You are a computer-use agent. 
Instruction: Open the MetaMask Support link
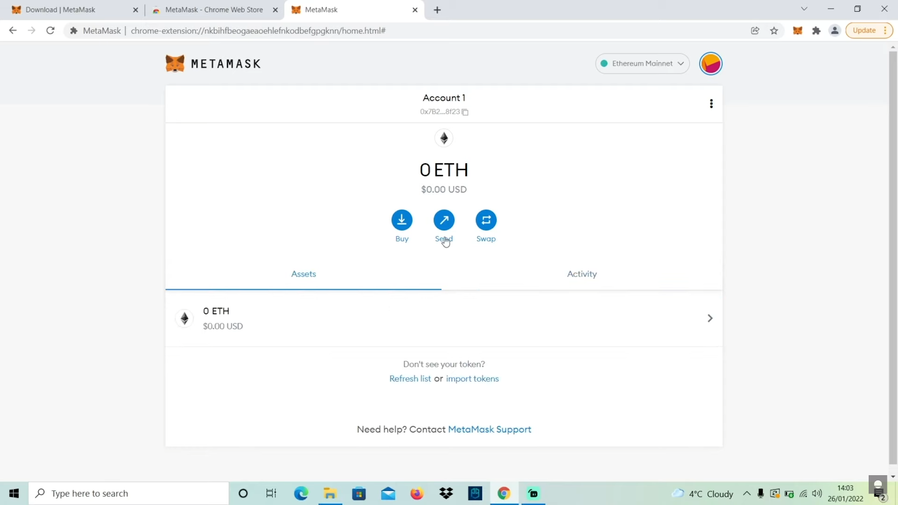[489, 429]
